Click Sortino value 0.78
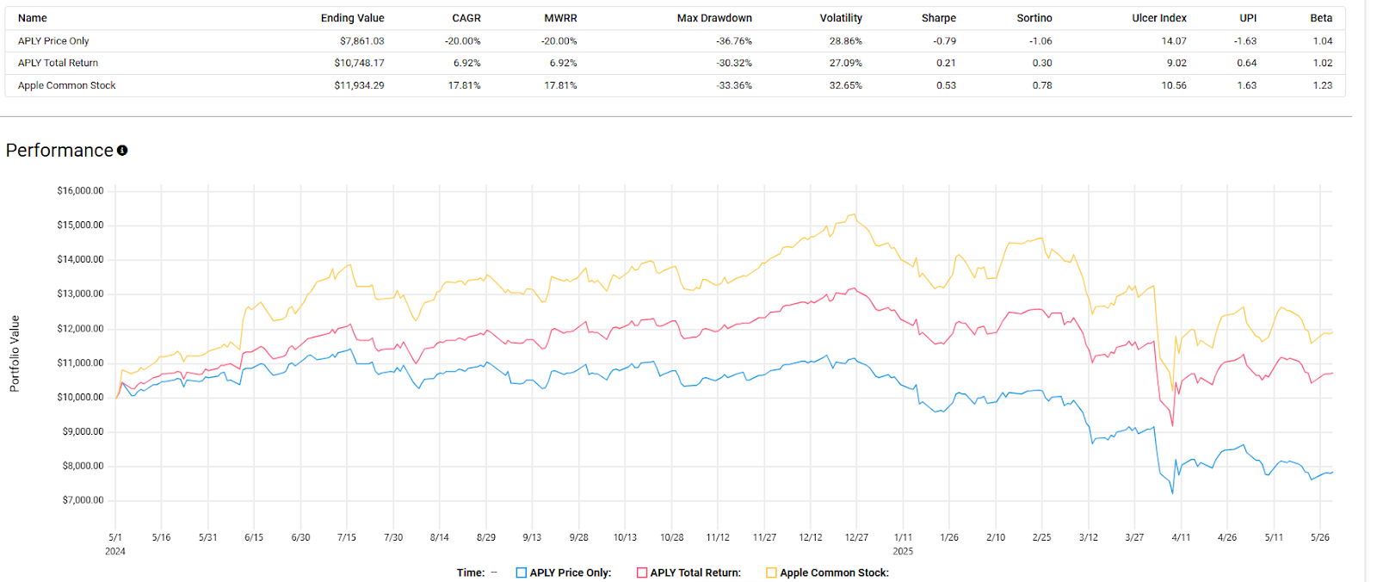 (1043, 85)
